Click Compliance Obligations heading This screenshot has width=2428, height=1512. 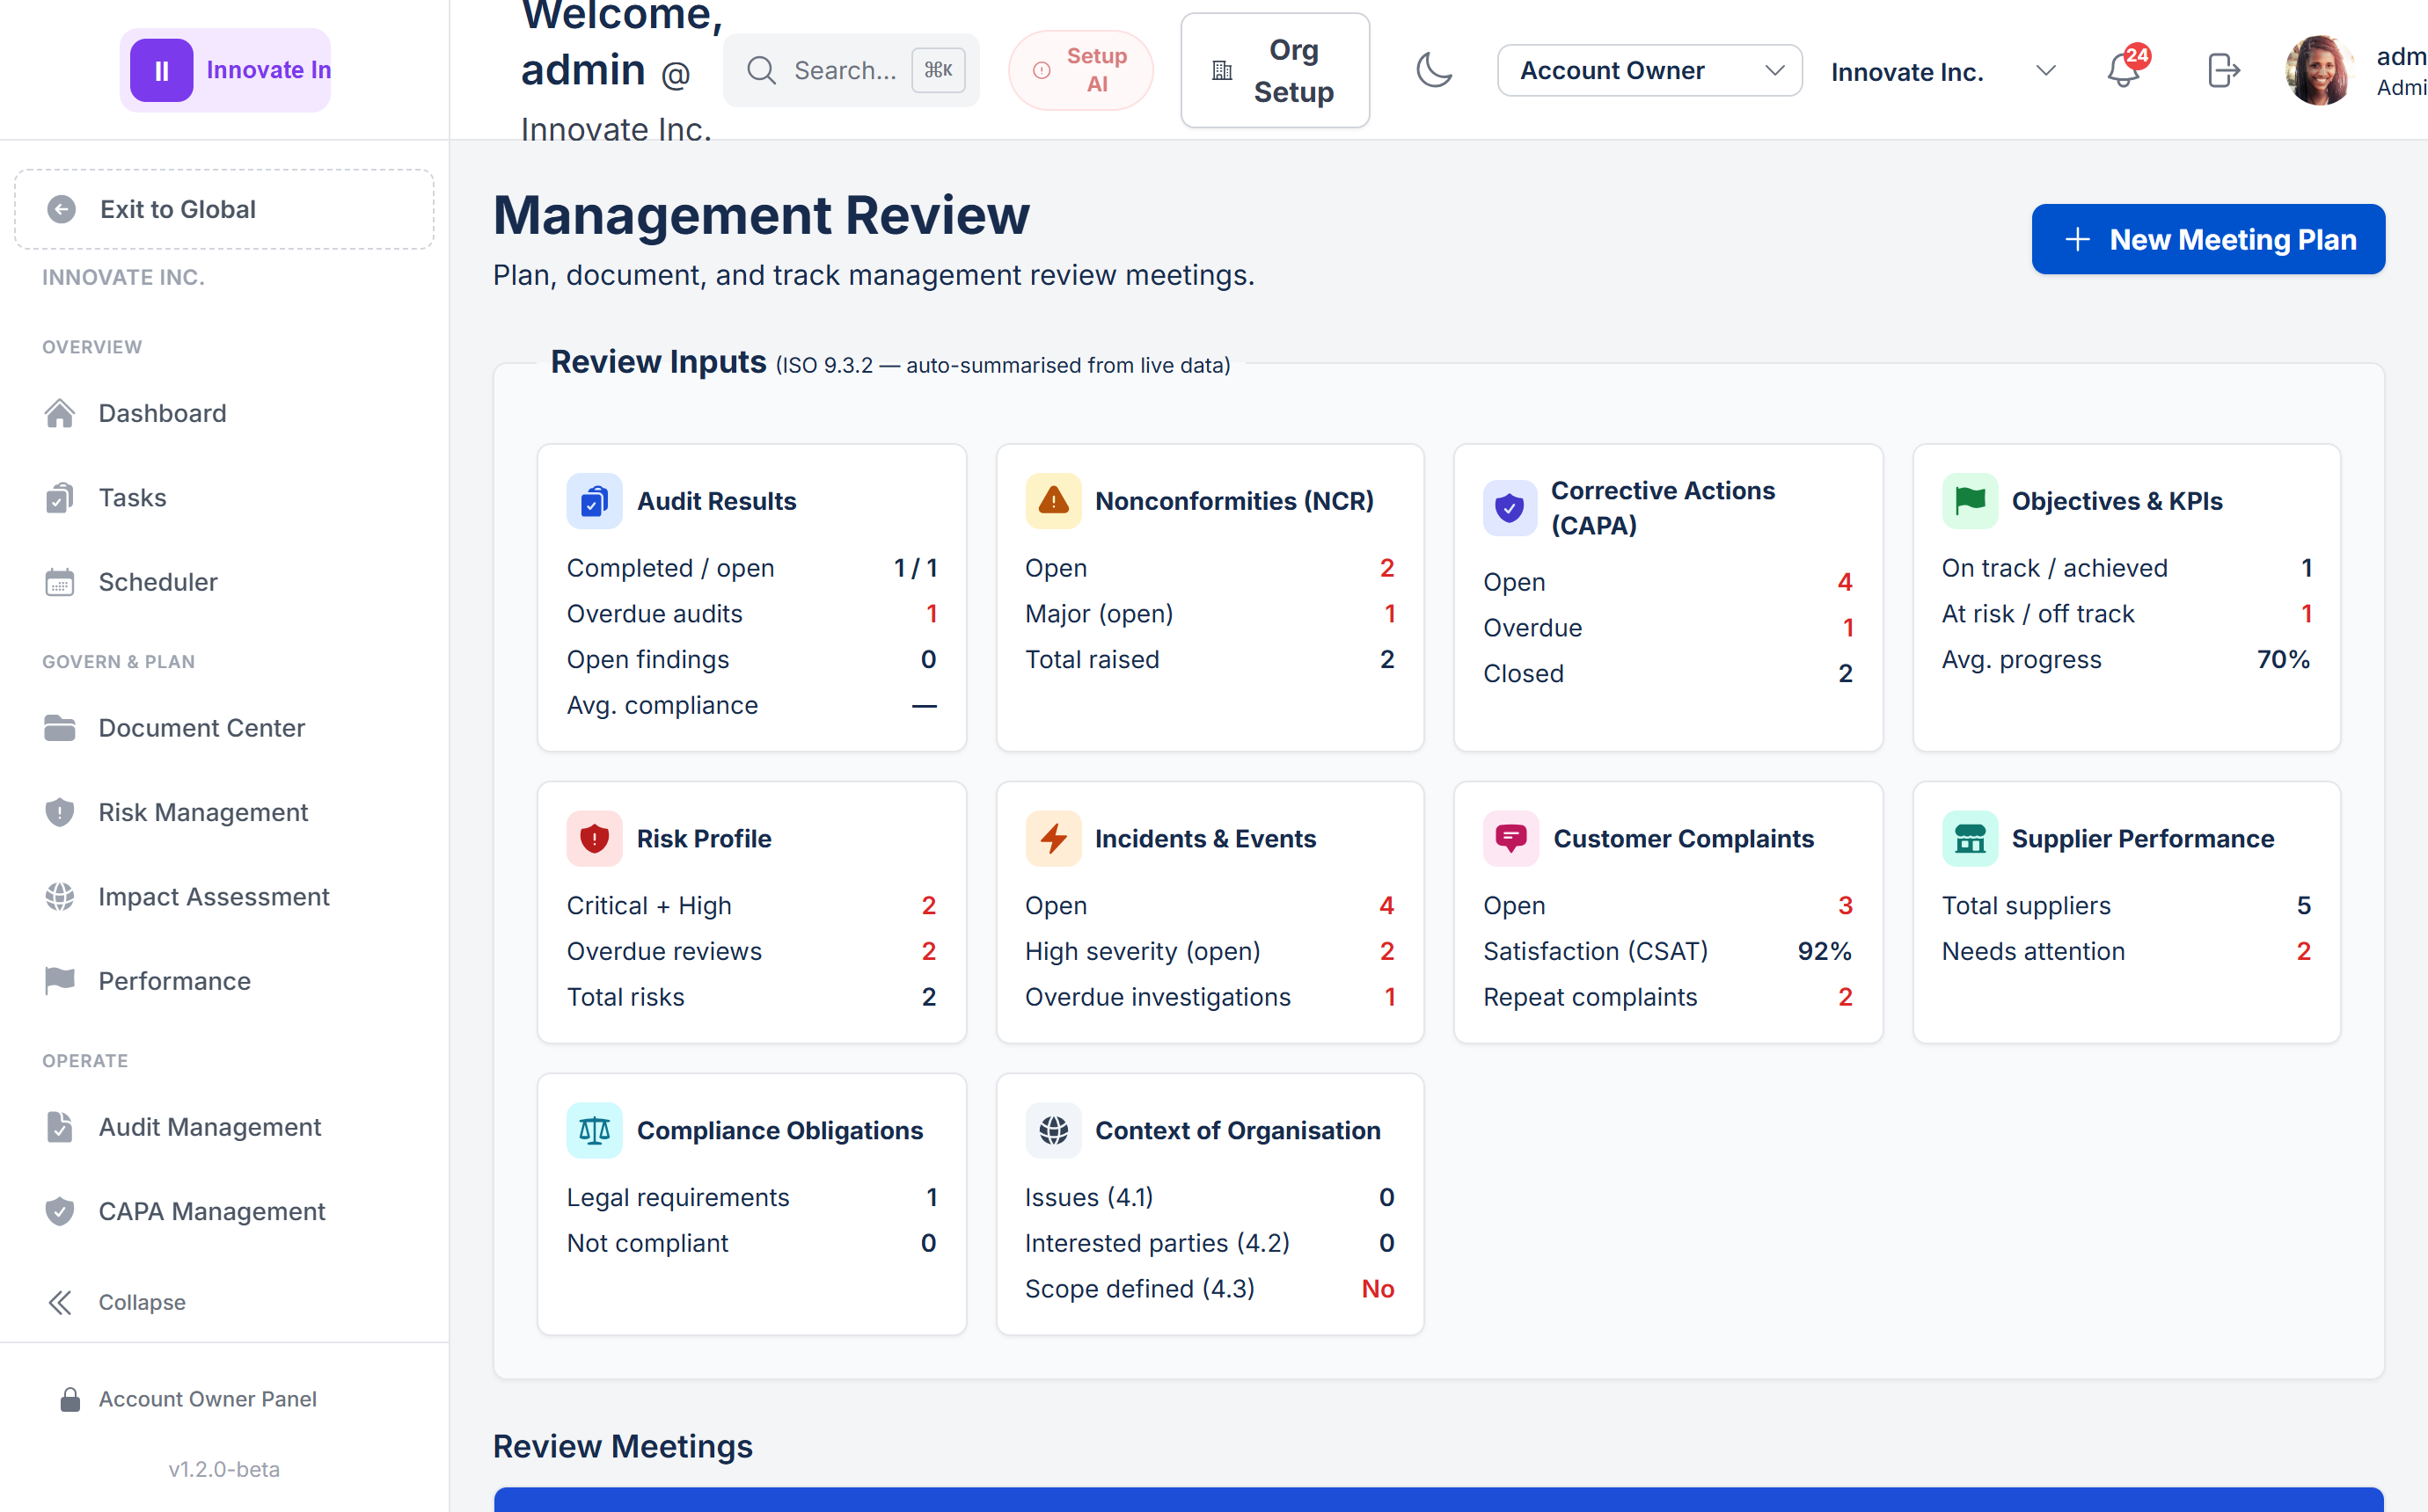[x=780, y=1130]
